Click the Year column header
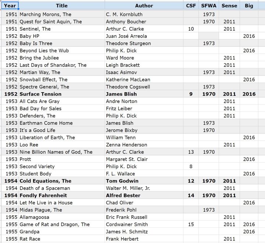The image size is (265, 243). click(x=10, y=6)
